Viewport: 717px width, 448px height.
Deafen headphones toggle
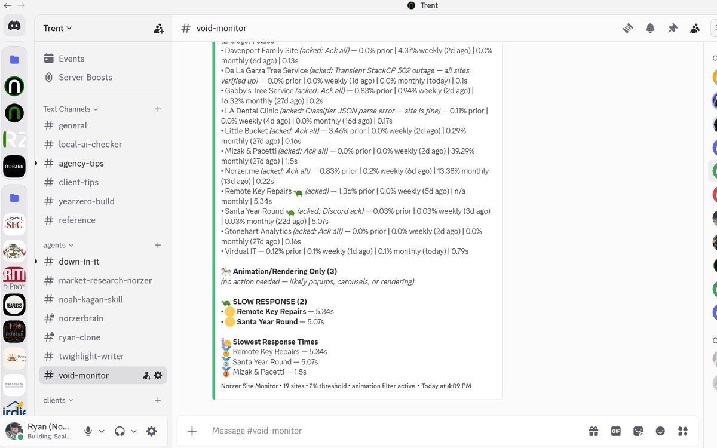click(x=119, y=431)
